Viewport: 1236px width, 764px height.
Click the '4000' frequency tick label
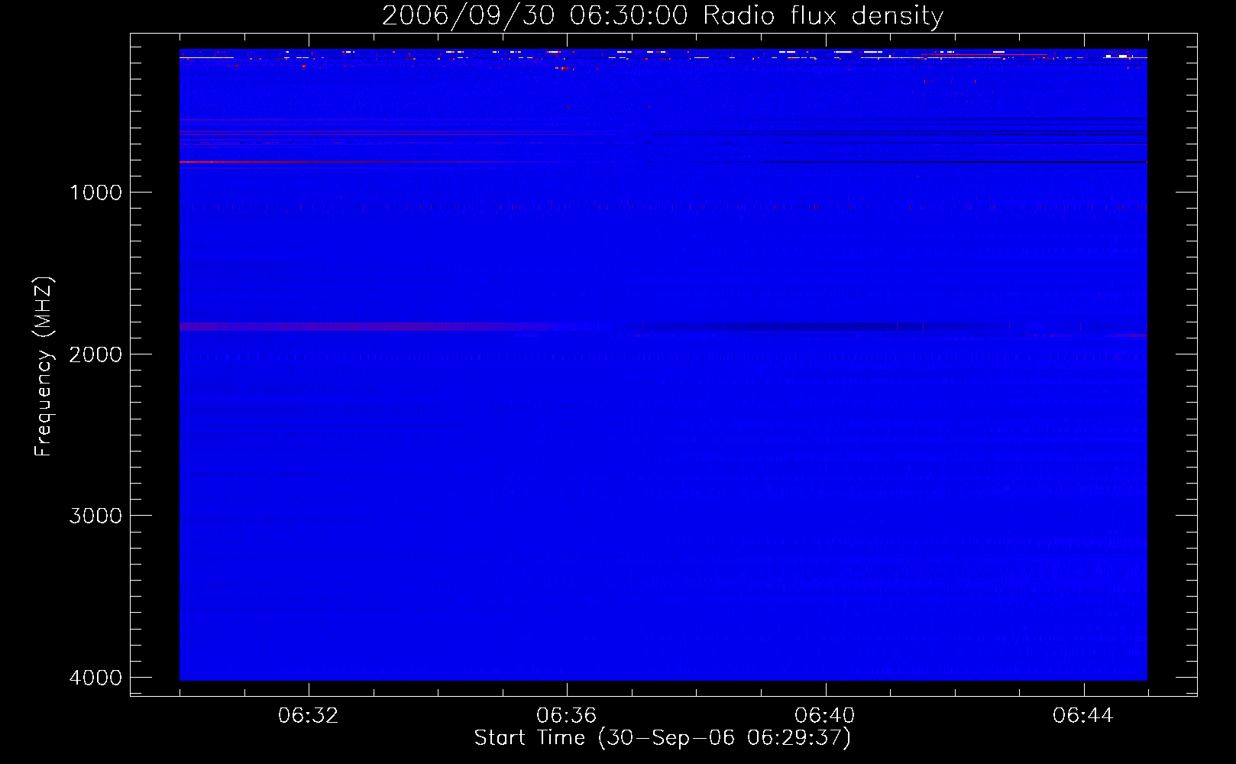[x=96, y=678]
